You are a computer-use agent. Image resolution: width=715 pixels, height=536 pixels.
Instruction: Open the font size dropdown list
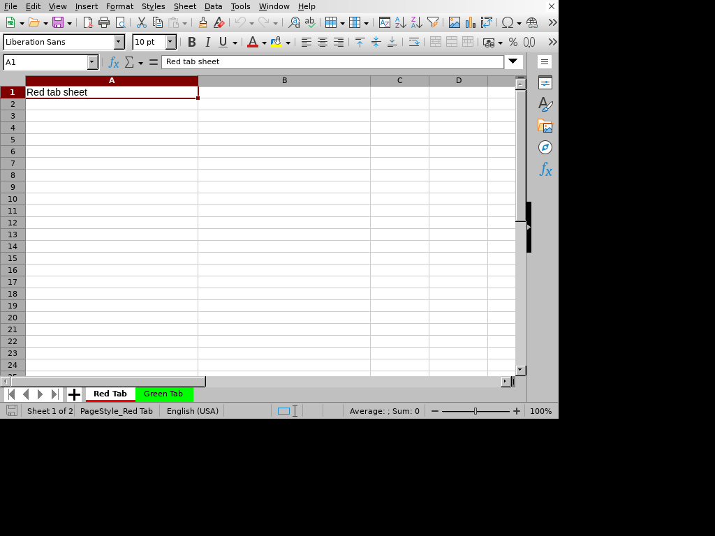coord(170,42)
